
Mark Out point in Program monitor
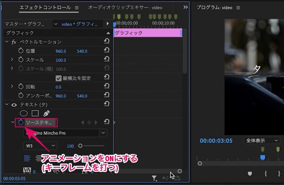tap(279, 174)
